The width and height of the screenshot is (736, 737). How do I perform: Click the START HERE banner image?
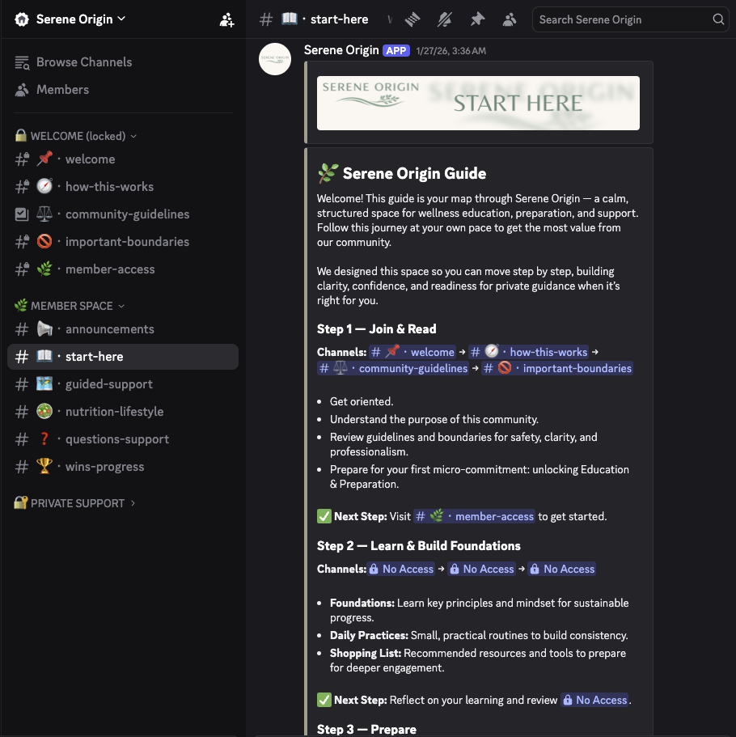click(477, 103)
